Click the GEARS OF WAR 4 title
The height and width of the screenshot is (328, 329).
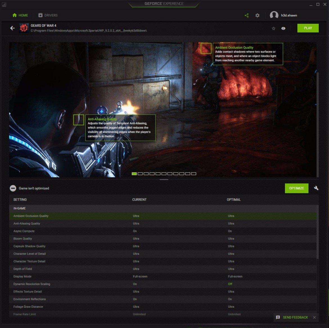[x=43, y=26]
